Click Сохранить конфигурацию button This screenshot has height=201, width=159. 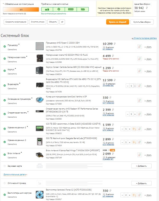(16, 22)
